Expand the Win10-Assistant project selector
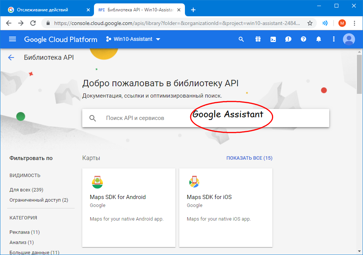The image size is (363, 255). click(x=133, y=39)
